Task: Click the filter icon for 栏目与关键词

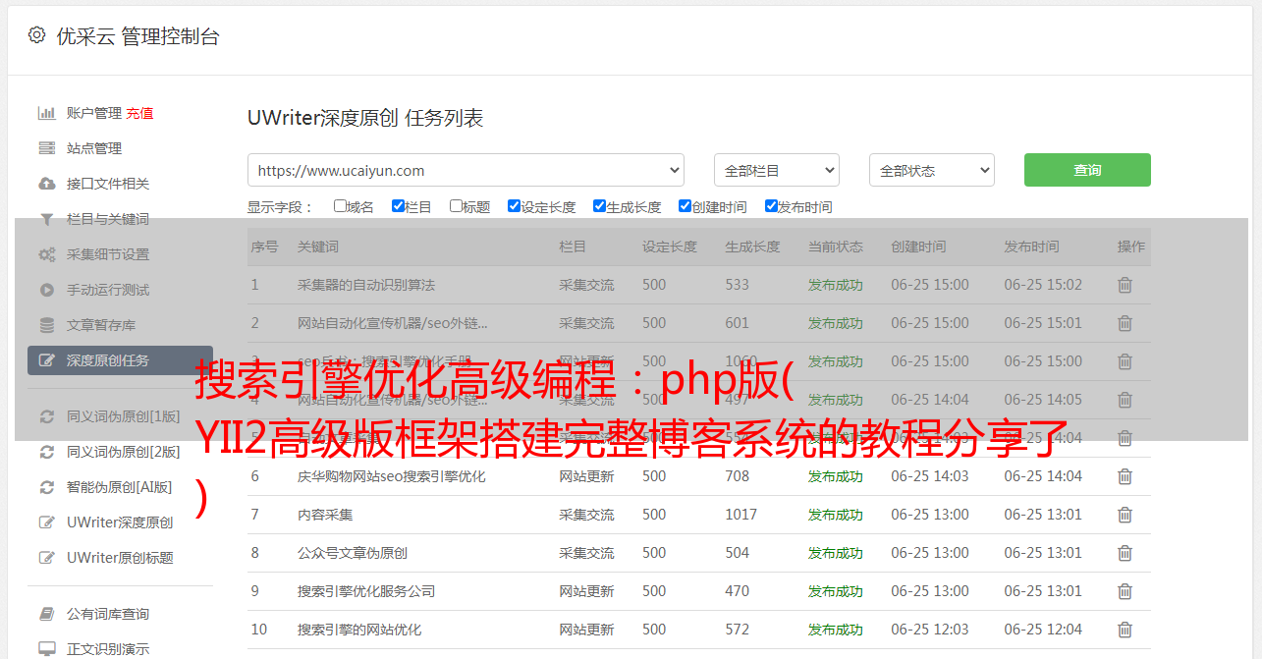Action: click(46, 219)
